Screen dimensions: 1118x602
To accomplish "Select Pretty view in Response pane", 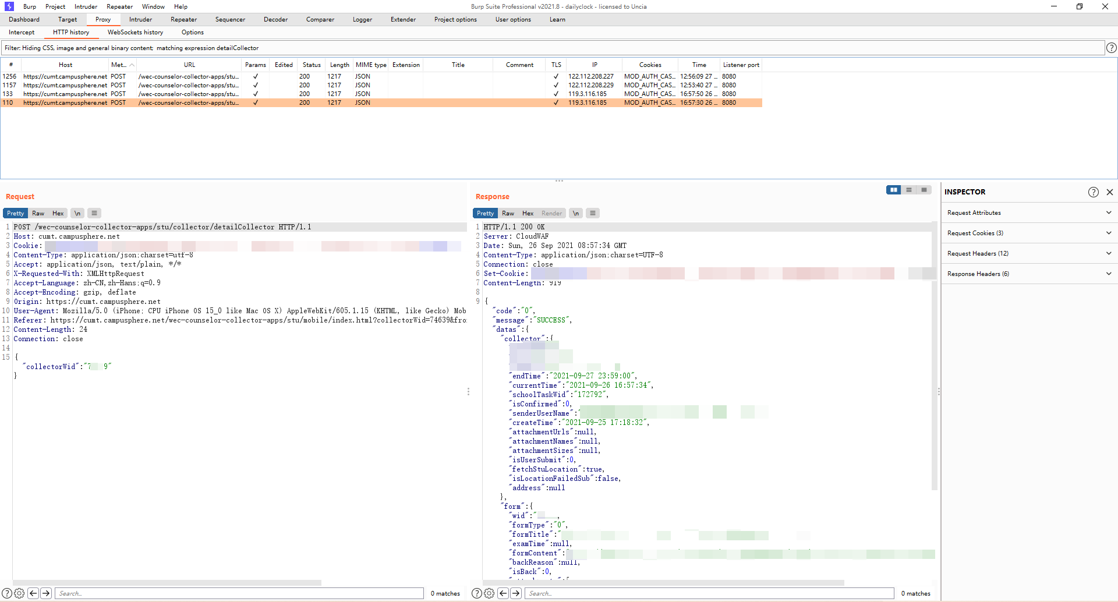I will point(485,213).
